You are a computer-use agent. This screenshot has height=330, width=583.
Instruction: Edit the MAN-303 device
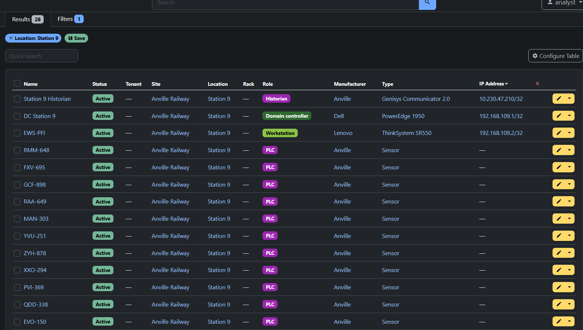(559, 219)
